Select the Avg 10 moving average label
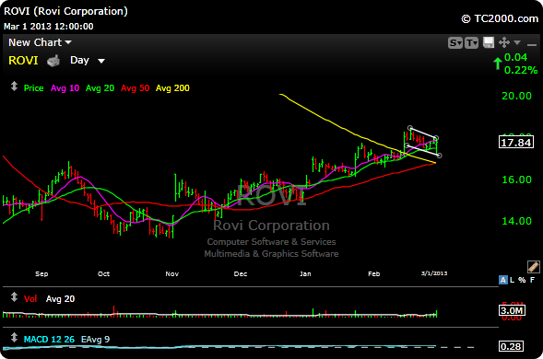Viewport: 543px width, 359px height. pyautogui.click(x=65, y=88)
